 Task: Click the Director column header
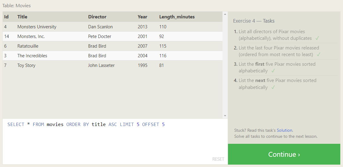pos(97,17)
